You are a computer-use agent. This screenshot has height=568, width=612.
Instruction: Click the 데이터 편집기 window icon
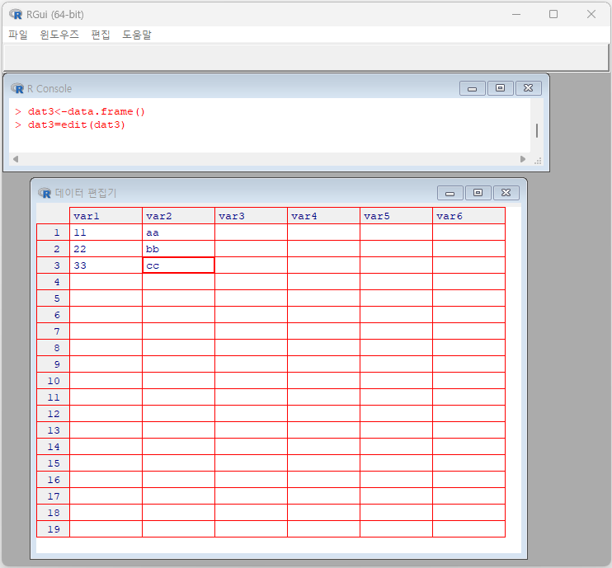(x=45, y=193)
